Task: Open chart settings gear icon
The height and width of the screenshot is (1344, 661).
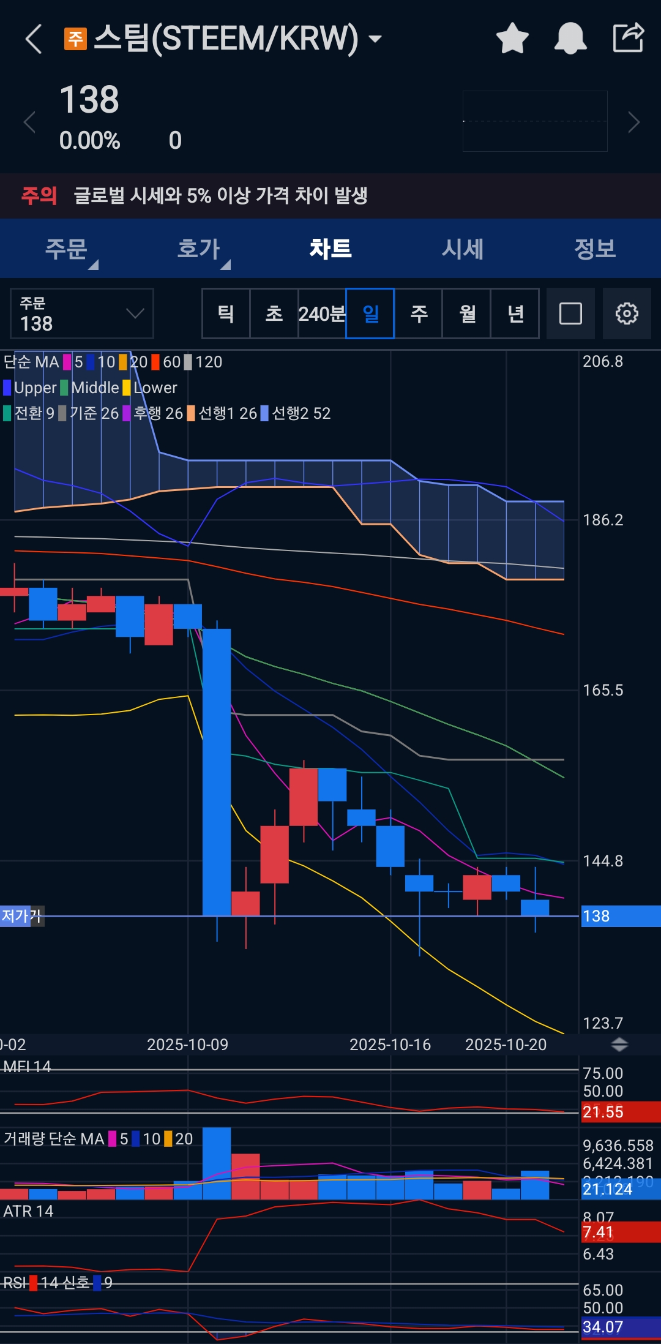Action: (627, 313)
